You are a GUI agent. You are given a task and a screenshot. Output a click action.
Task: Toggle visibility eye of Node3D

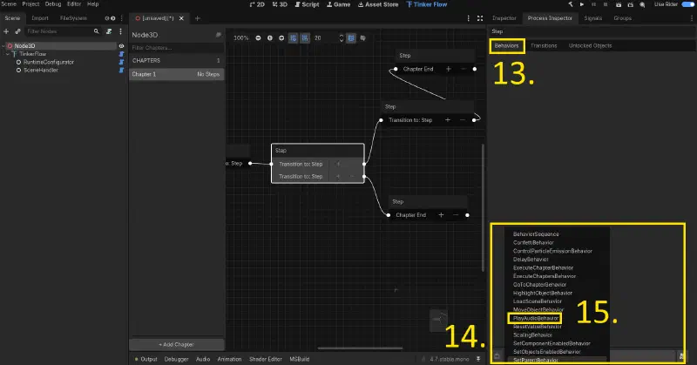point(121,46)
